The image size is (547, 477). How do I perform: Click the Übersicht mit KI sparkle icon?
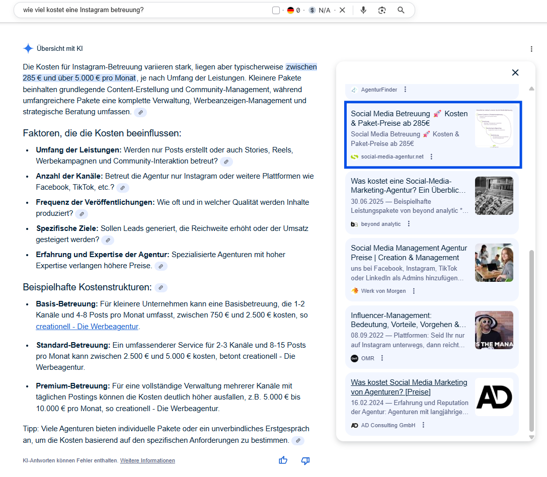(x=28, y=48)
